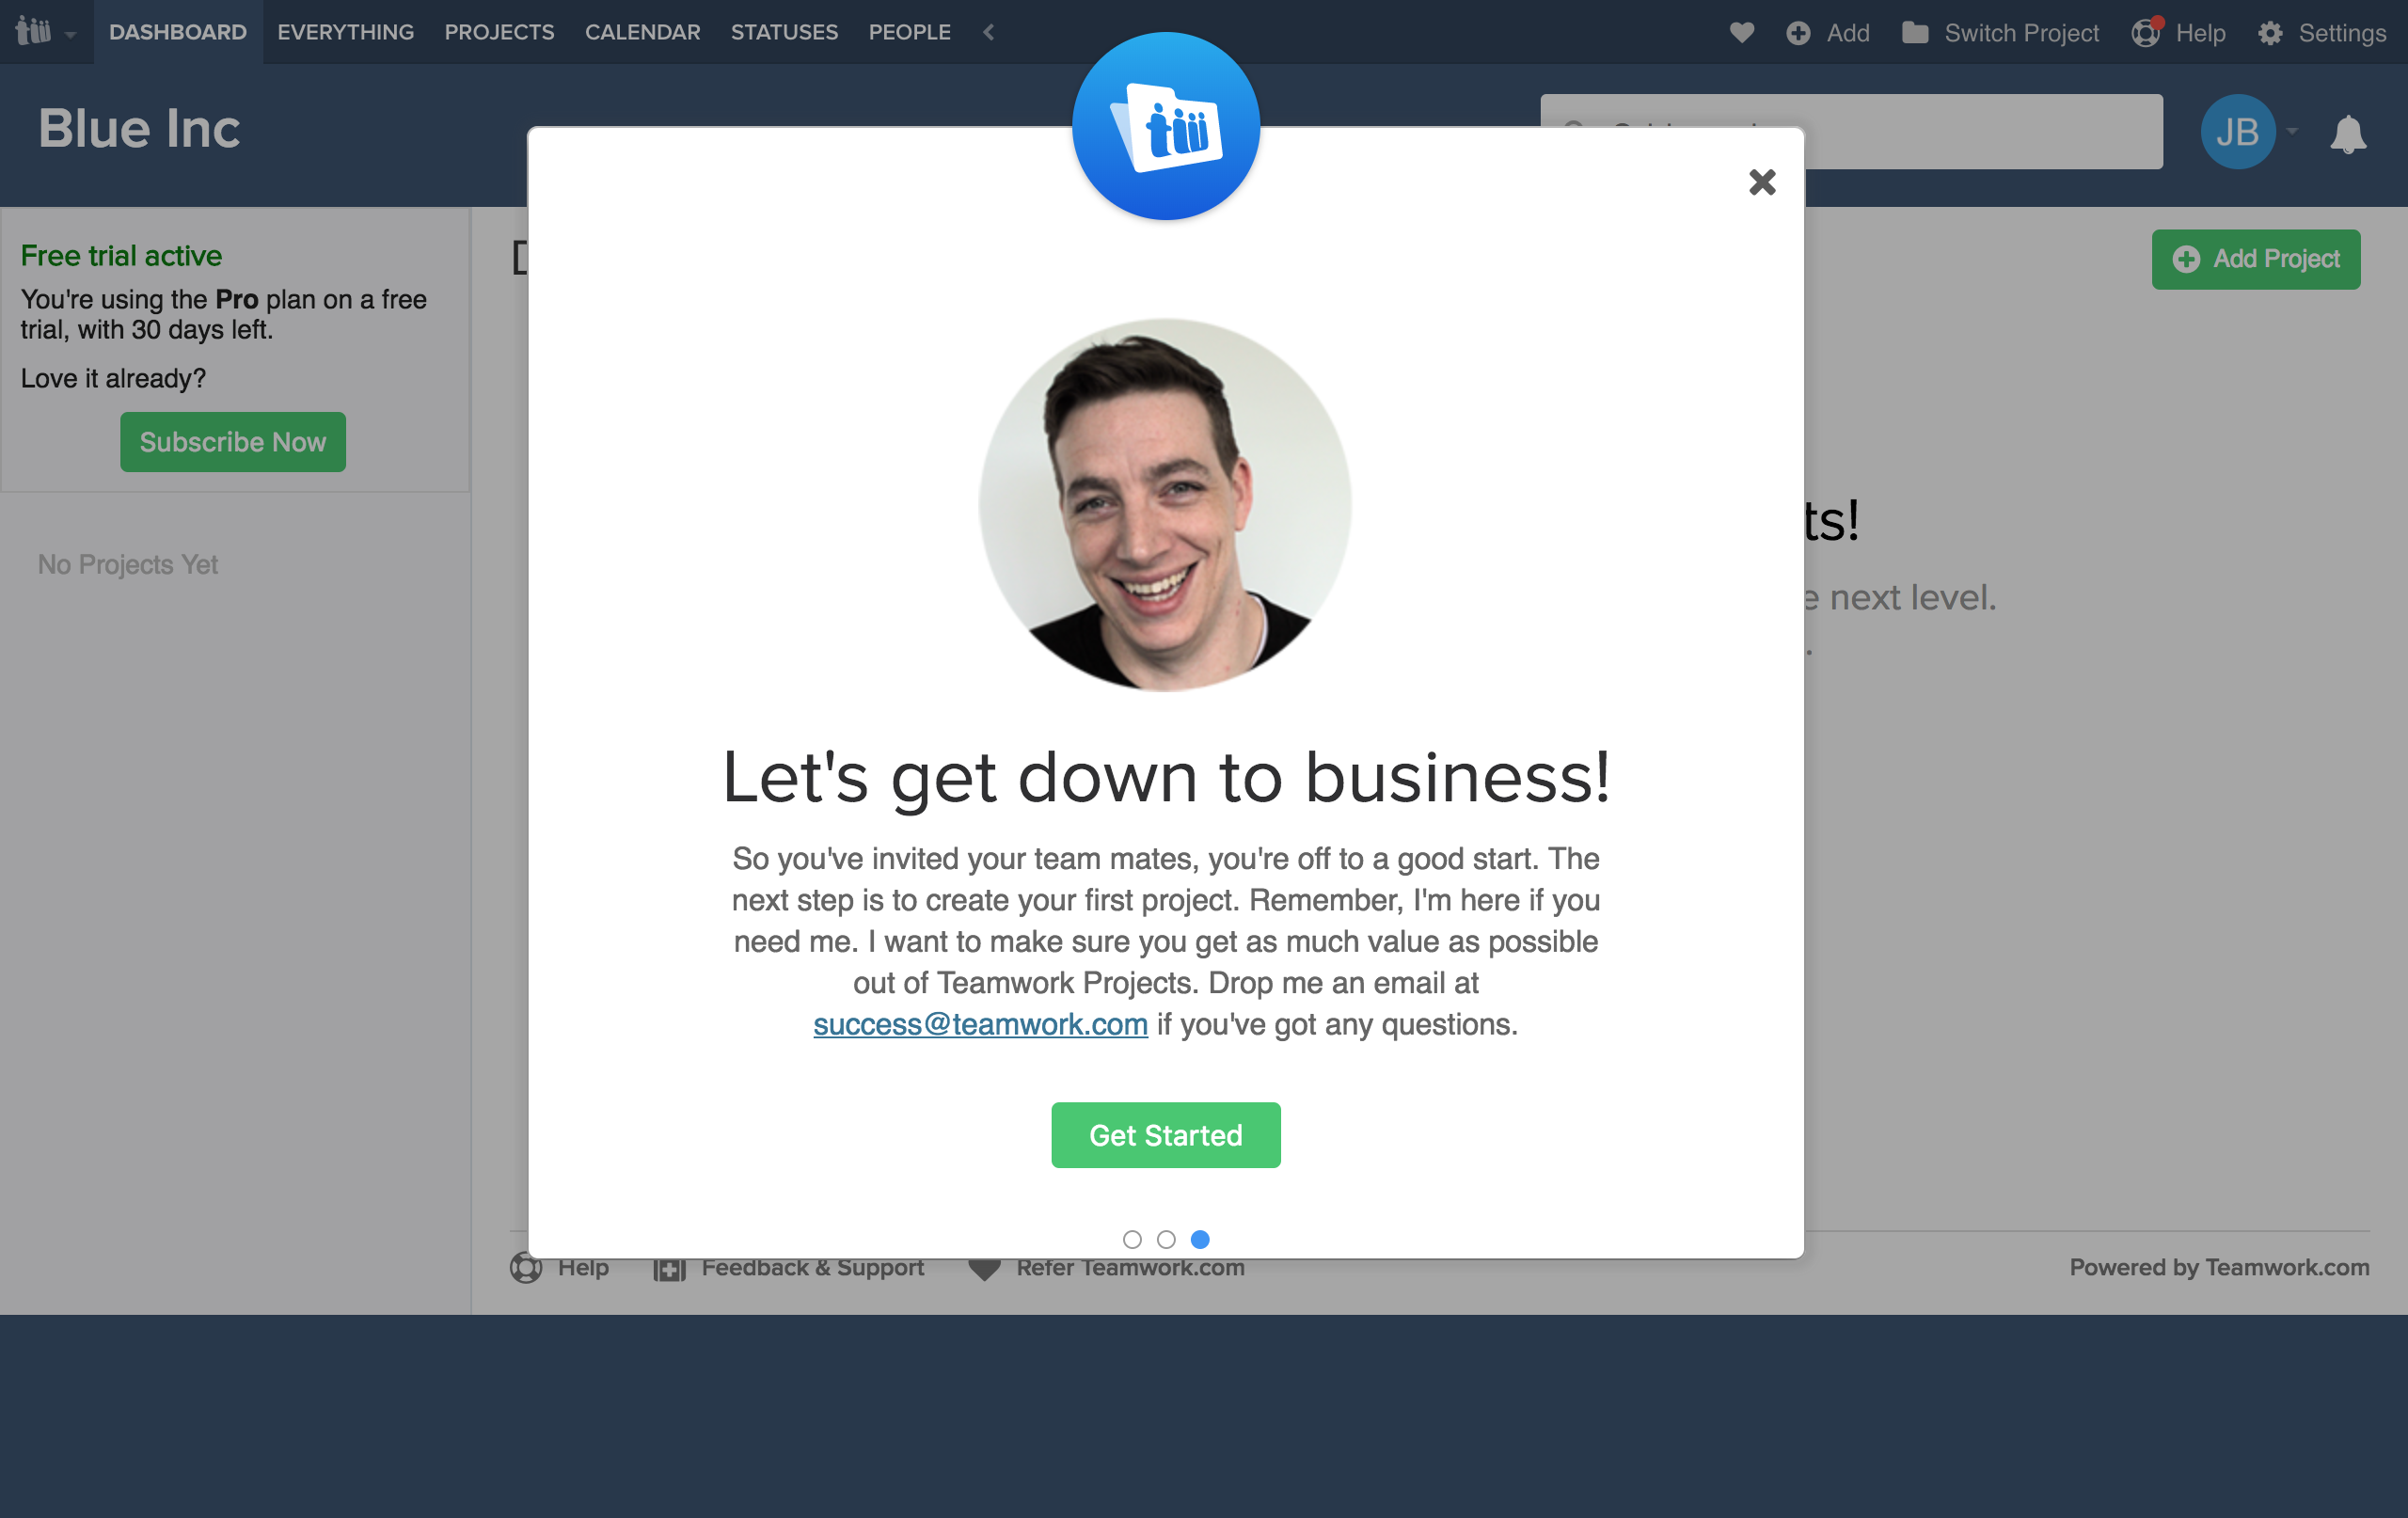Image resolution: width=2408 pixels, height=1518 pixels.
Task: Open the People tab
Action: pyautogui.click(x=909, y=32)
